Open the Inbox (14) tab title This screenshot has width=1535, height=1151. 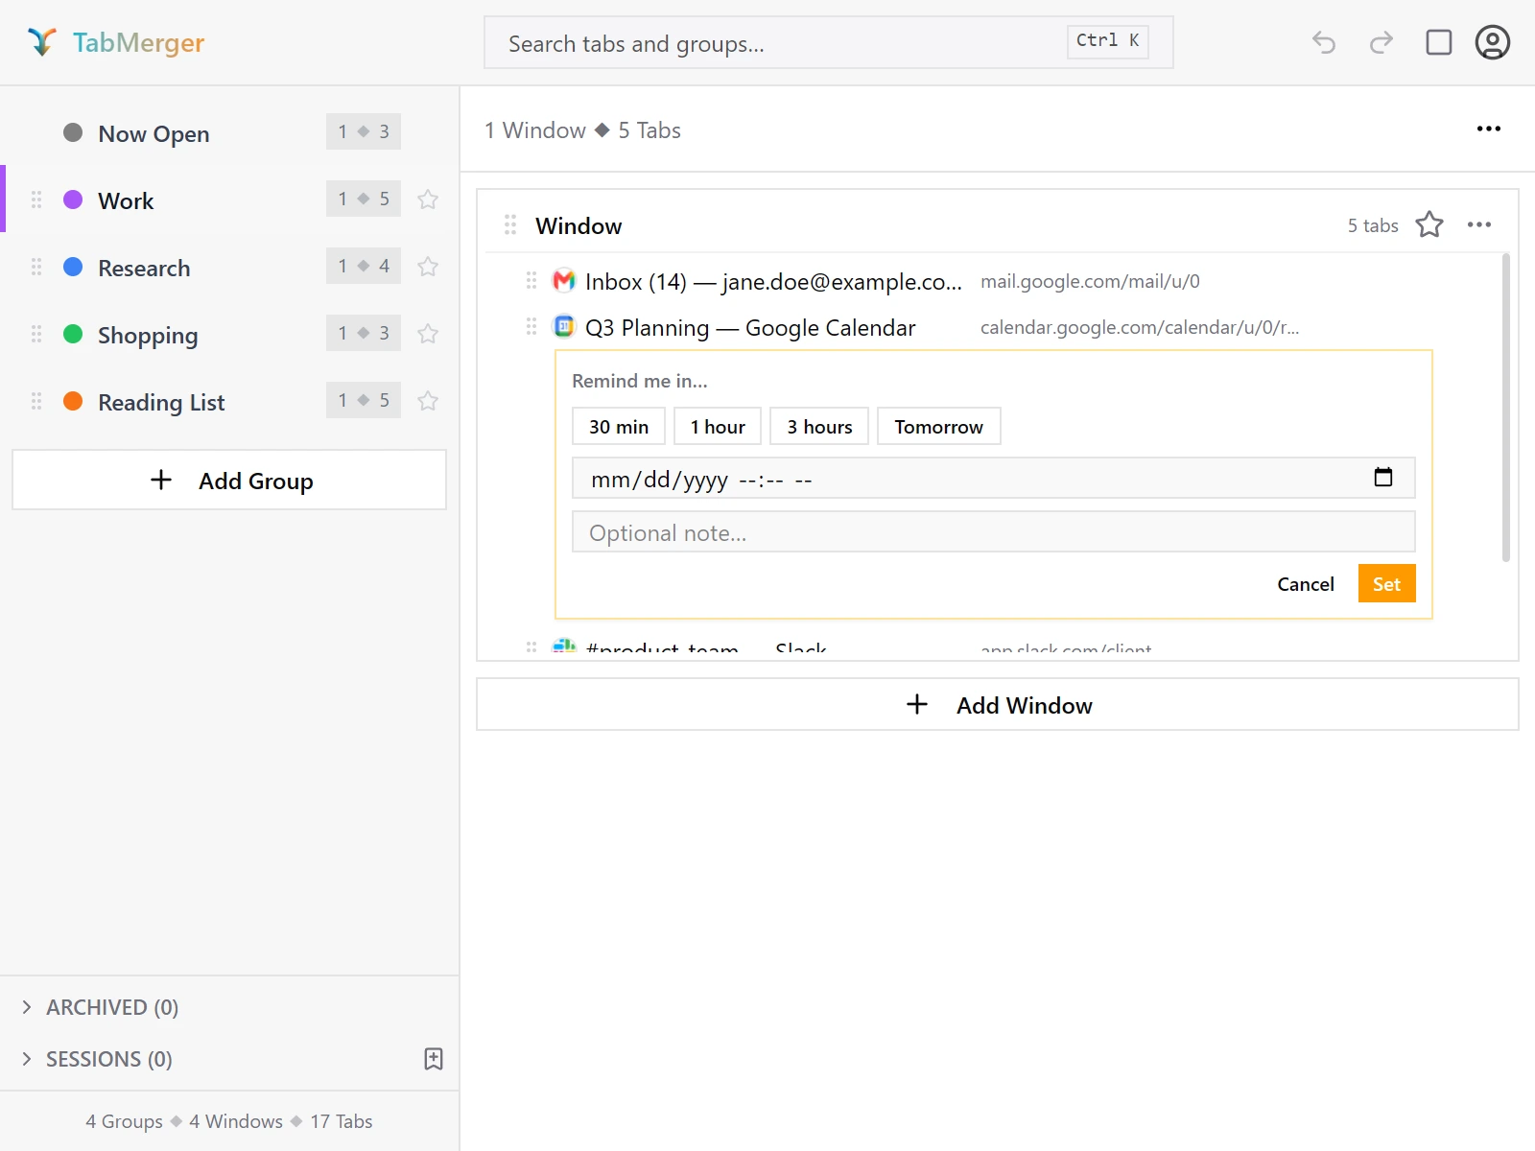coord(773,281)
